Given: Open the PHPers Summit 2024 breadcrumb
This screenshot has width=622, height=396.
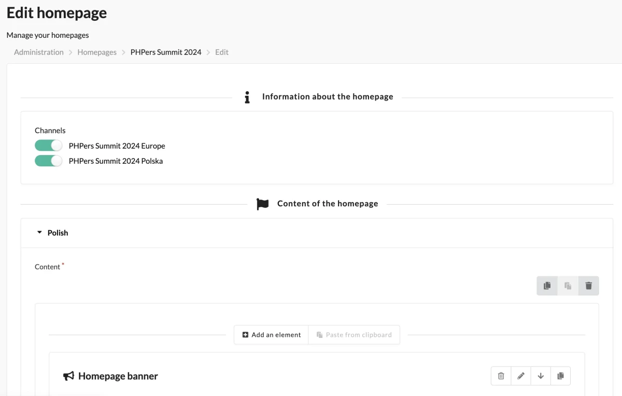Looking at the screenshot, I should click(x=166, y=52).
